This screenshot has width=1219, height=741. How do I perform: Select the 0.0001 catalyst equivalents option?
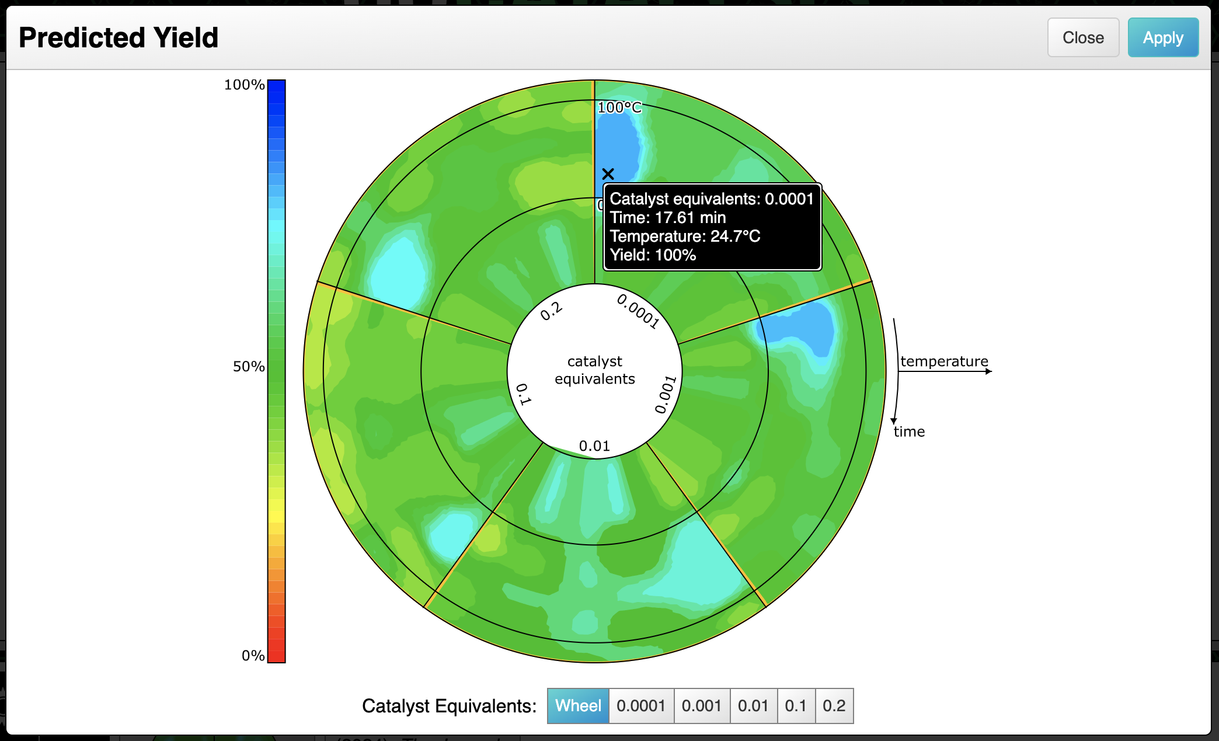640,705
